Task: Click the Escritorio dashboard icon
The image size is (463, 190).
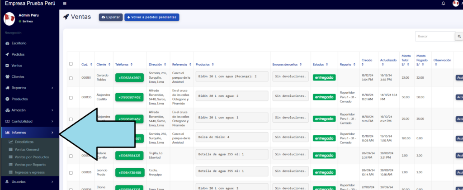Action: [x=7, y=43]
